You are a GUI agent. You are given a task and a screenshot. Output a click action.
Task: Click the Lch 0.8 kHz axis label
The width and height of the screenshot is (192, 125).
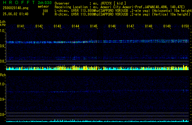coord(2,61)
